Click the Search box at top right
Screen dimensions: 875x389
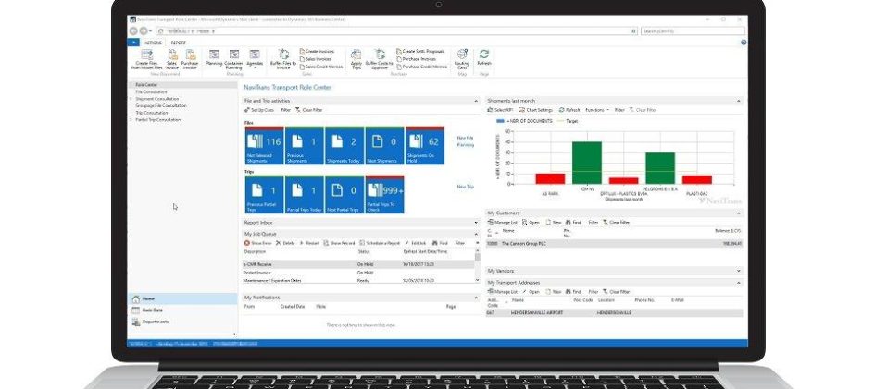pyautogui.click(x=693, y=31)
